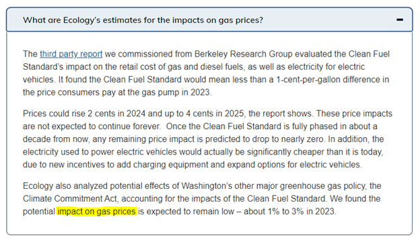The image size is (420, 242).
Task: Click the paragraph beginning "Ecology also analyzed"
Action: pos(202,199)
